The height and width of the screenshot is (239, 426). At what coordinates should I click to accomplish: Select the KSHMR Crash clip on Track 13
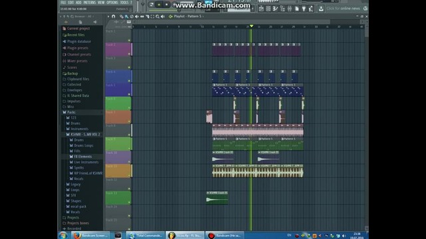[x=217, y=198]
